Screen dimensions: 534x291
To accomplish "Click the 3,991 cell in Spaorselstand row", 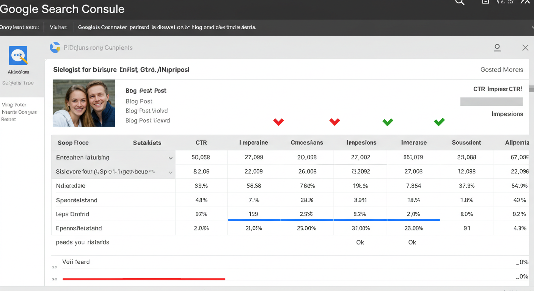I will 360,200.
